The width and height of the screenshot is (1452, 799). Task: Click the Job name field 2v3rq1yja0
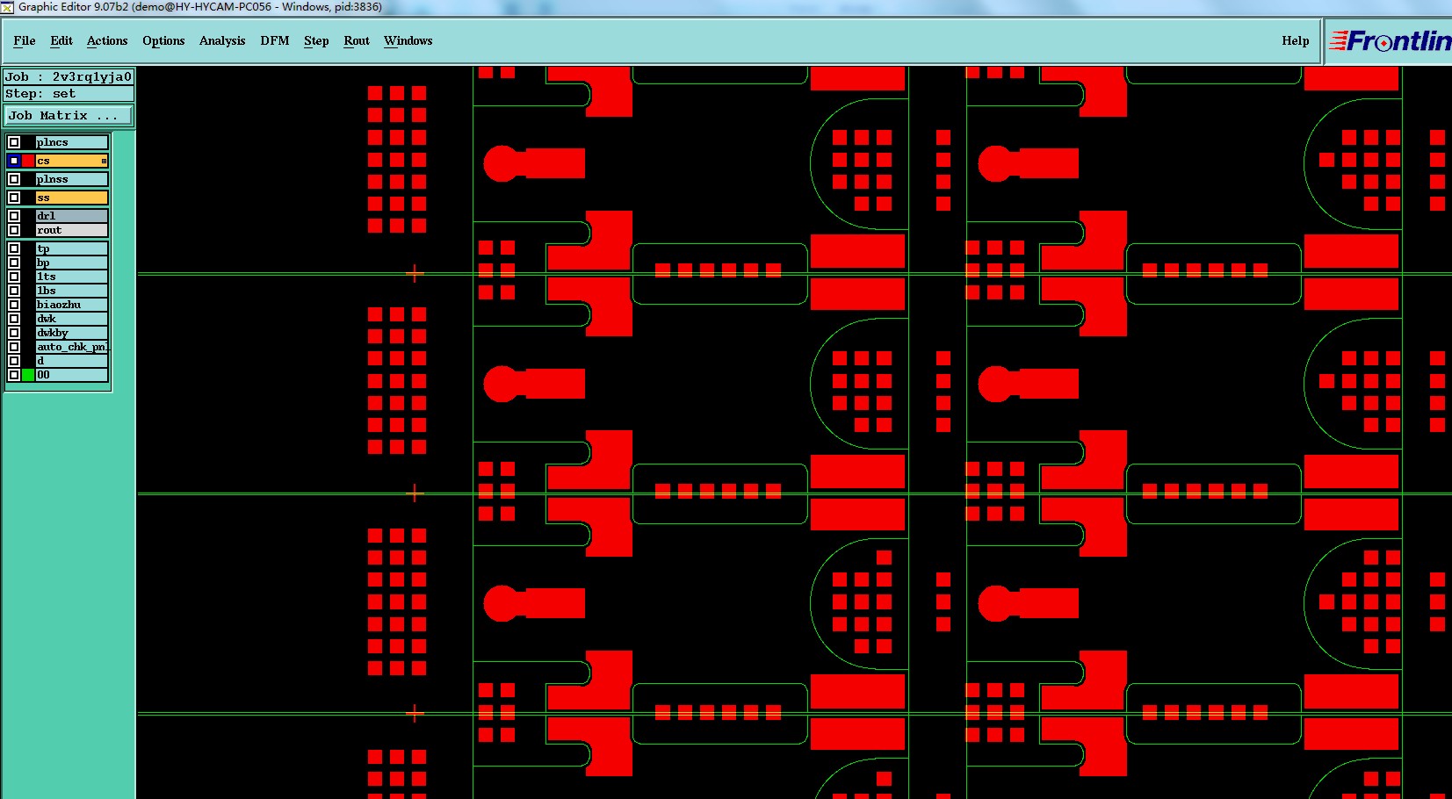coord(69,76)
